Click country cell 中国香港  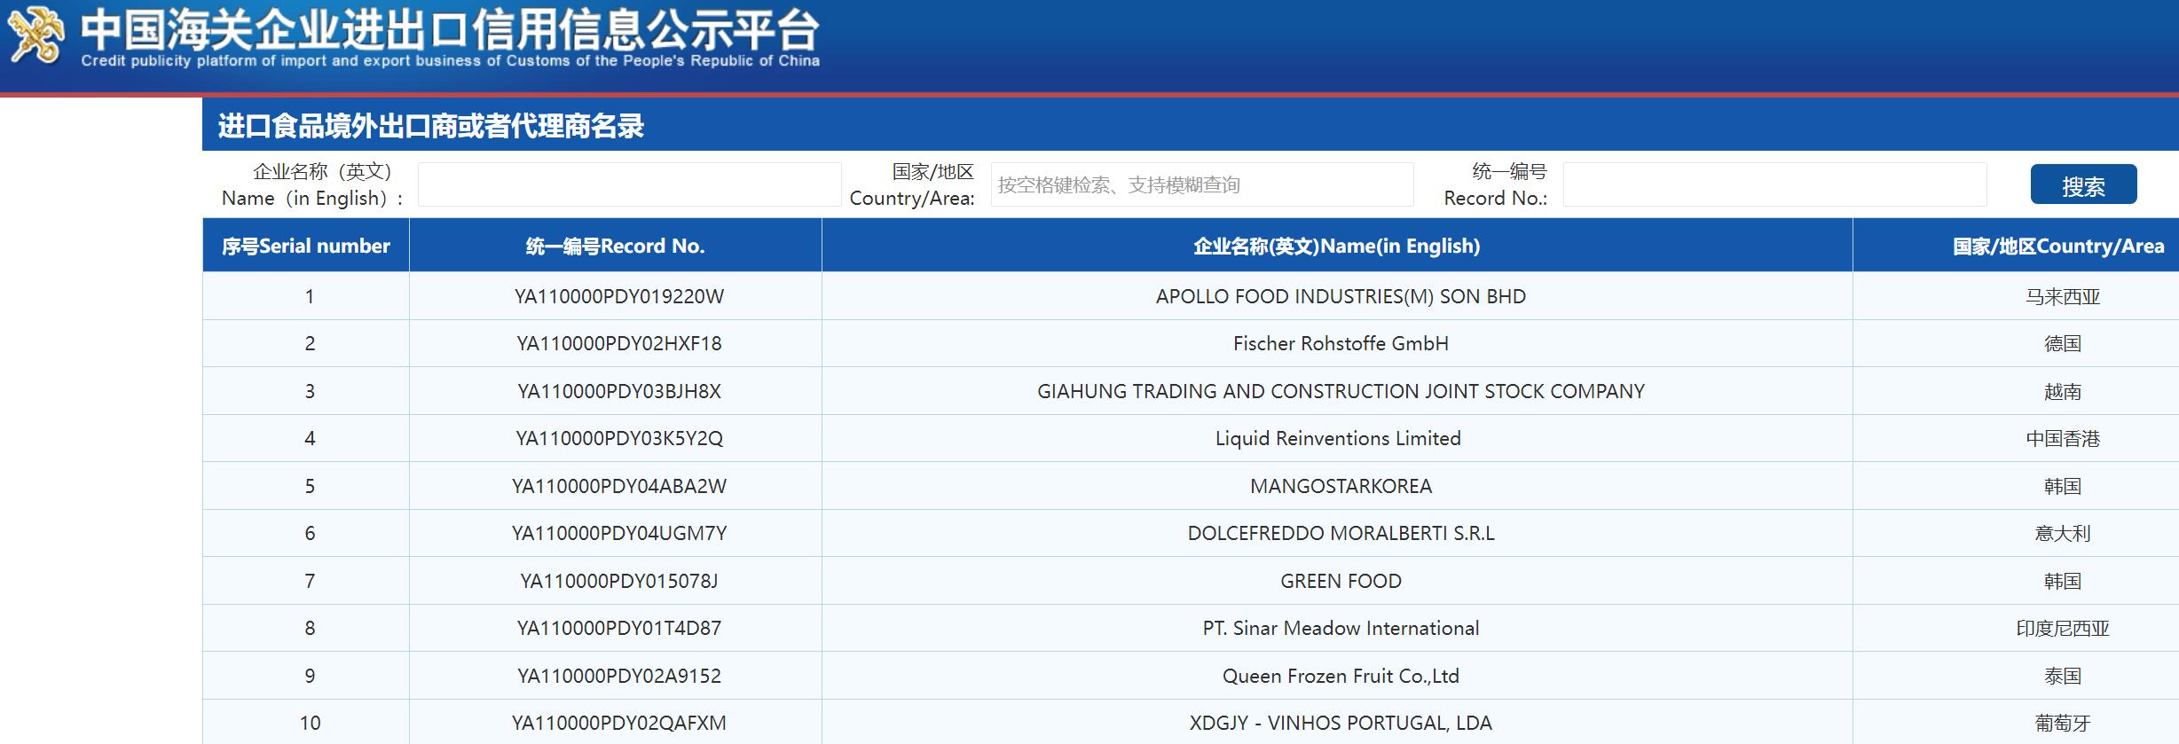[x=2063, y=438]
